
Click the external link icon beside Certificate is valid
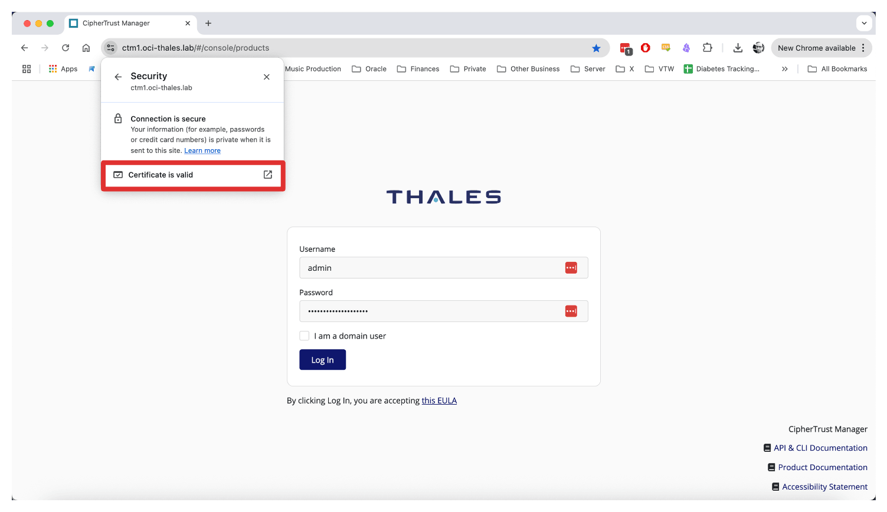click(268, 175)
